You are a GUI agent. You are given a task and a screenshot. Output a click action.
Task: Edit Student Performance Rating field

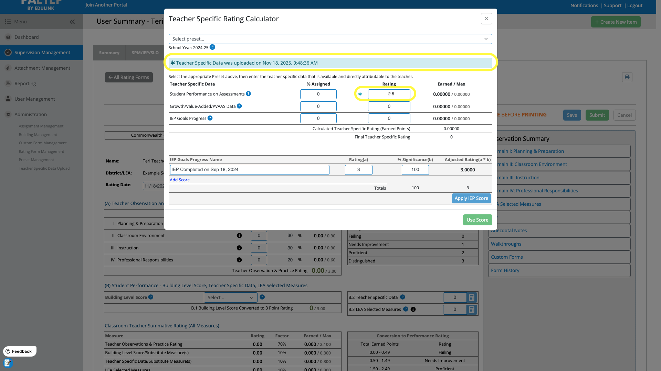pyautogui.click(x=389, y=94)
